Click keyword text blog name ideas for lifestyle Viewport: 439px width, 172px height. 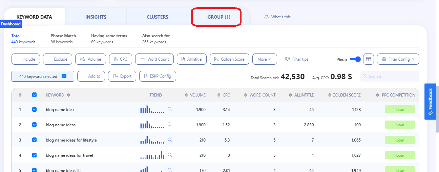point(71,140)
